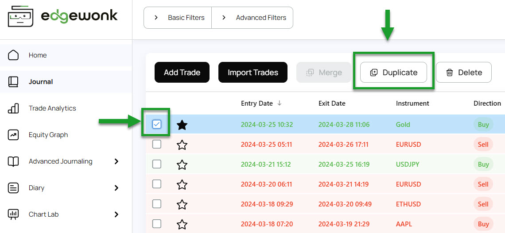This screenshot has width=505, height=233.
Task: Sort by Exit Date column header
Action: 332,103
